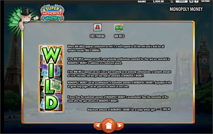Click the MM Wild symbol icon
Viewport: 213px width, 134px height.
(x=119, y=28)
